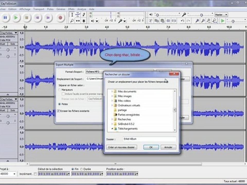Screen dimensions: 247x185
Task: Toggle Muet on the second track
Action: point(3,110)
